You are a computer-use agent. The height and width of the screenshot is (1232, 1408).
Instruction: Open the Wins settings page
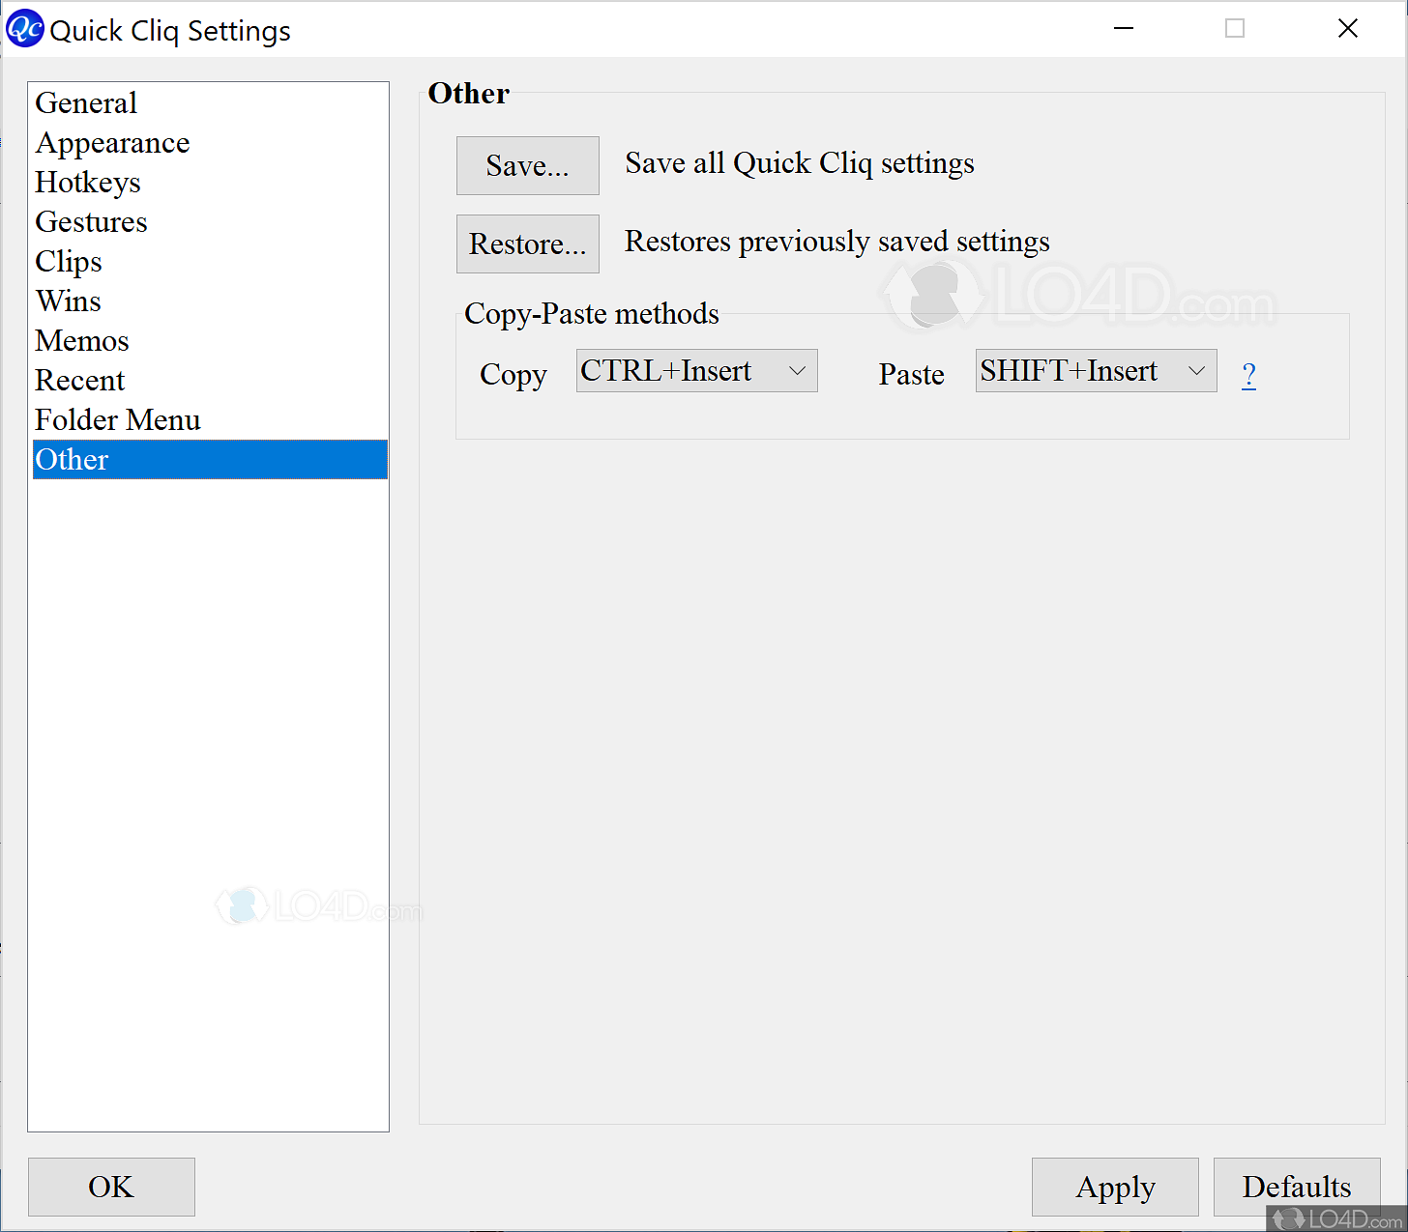pyautogui.click(x=68, y=301)
